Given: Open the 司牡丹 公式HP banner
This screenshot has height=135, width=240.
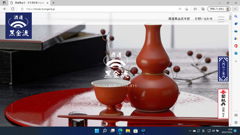Looking at the screenshot, I should click(x=223, y=104).
